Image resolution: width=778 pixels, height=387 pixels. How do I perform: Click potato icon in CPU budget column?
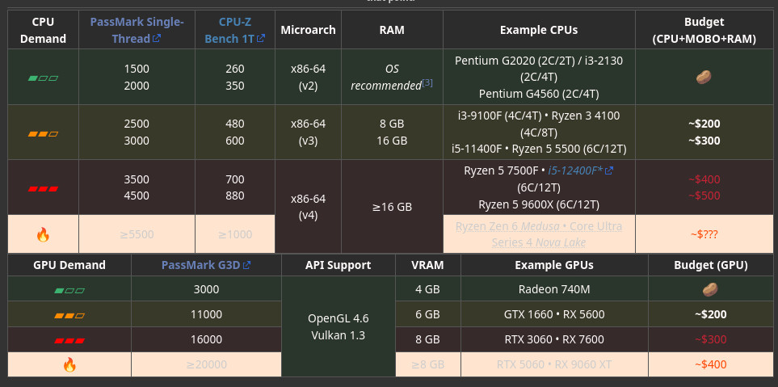point(704,77)
